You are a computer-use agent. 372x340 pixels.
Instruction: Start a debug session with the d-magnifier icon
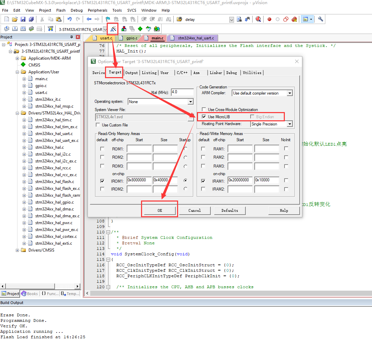[258, 19]
